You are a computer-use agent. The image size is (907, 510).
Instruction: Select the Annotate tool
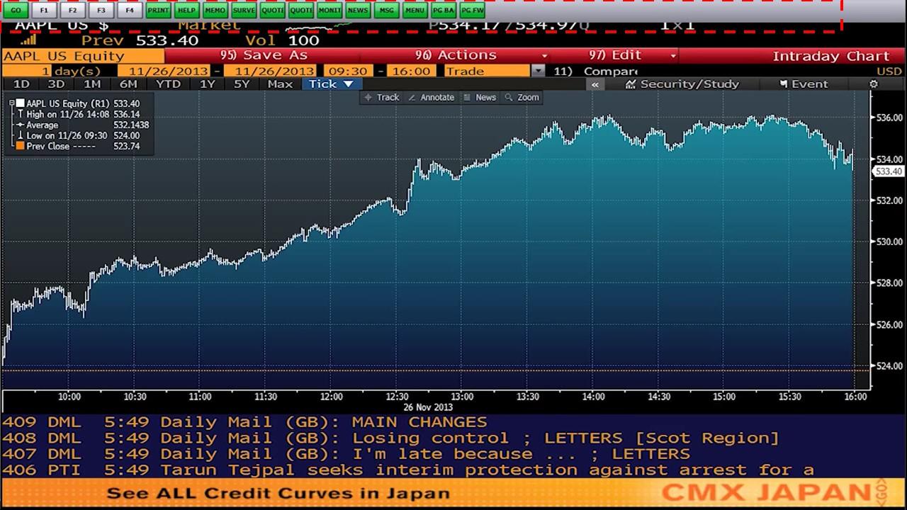pos(432,97)
